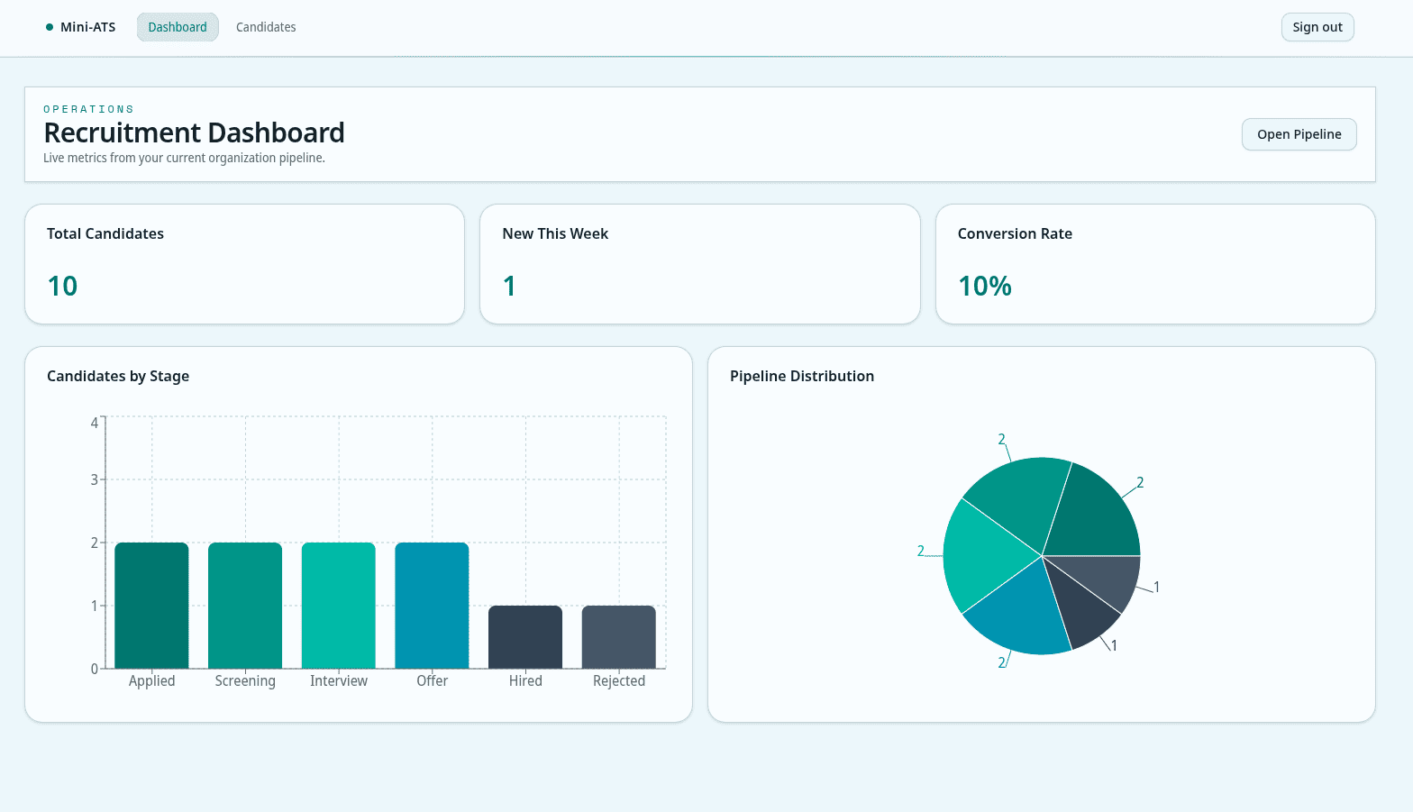Click the Offer bar in chart

click(x=432, y=606)
